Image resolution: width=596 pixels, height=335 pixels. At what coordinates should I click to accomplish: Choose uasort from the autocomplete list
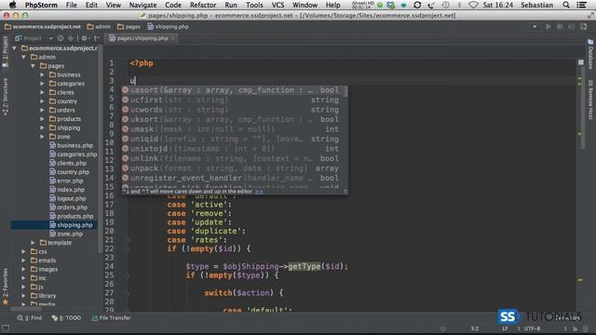tap(232, 90)
